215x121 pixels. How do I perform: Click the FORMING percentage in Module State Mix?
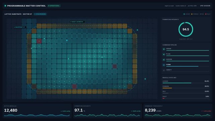tap(207, 86)
